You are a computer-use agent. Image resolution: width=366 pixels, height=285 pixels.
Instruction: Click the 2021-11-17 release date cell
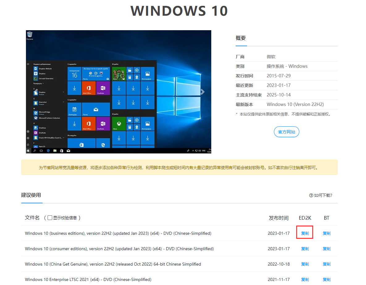279,279
